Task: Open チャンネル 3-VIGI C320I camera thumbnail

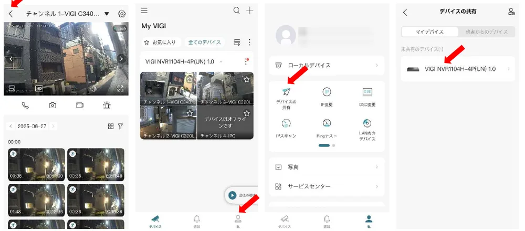Action: [x=225, y=89]
